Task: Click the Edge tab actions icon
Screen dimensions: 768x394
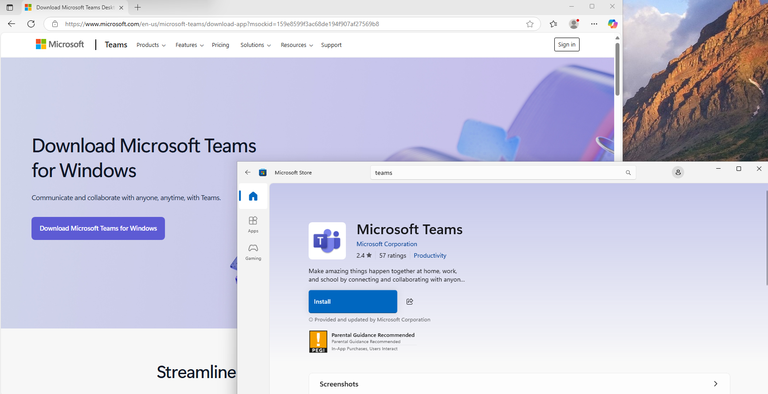Action: click(10, 8)
